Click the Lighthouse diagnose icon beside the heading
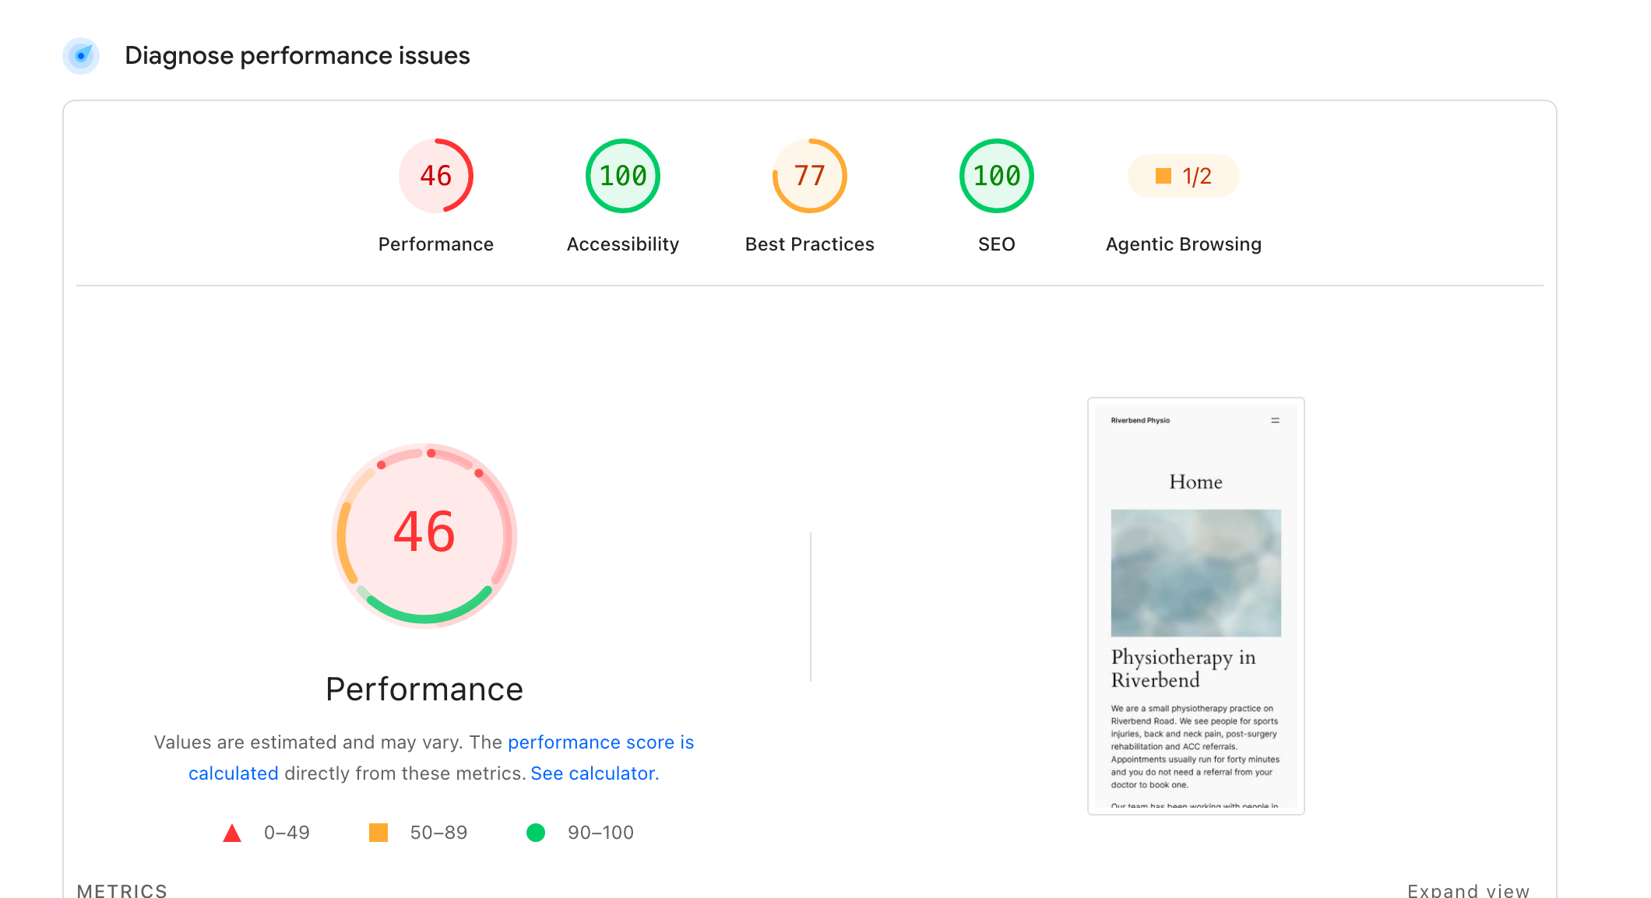 point(81,56)
